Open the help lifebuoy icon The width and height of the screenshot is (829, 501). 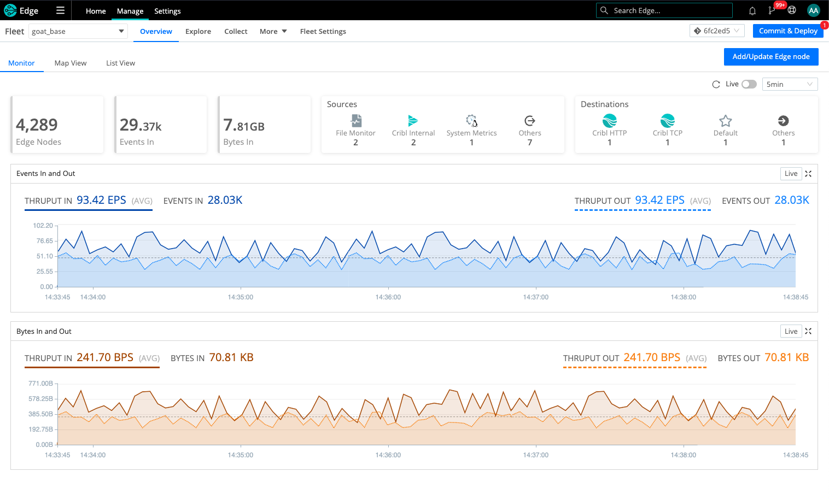(792, 10)
